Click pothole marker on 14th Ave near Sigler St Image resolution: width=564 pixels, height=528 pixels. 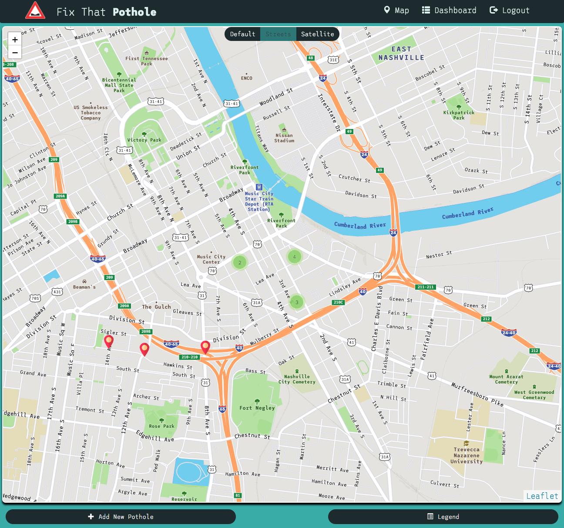coord(109,342)
